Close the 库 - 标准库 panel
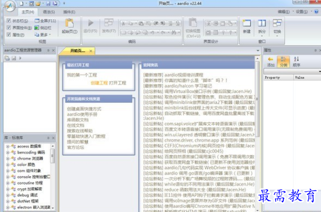The width and height of the screenshot is (321, 212). (53, 138)
